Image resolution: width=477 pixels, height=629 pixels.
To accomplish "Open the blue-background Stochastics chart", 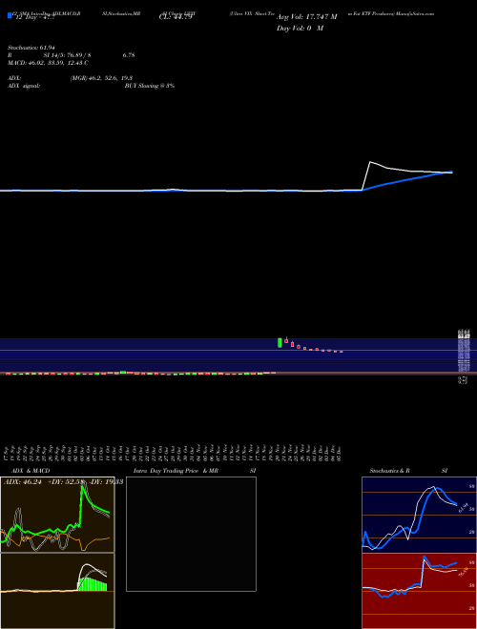I will [x=419, y=515].
